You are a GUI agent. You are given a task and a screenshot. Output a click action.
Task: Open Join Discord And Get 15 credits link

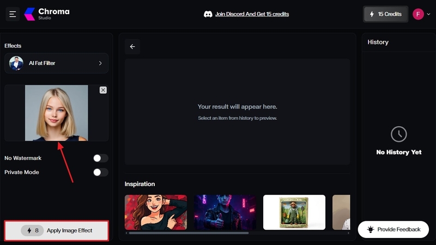(x=252, y=14)
